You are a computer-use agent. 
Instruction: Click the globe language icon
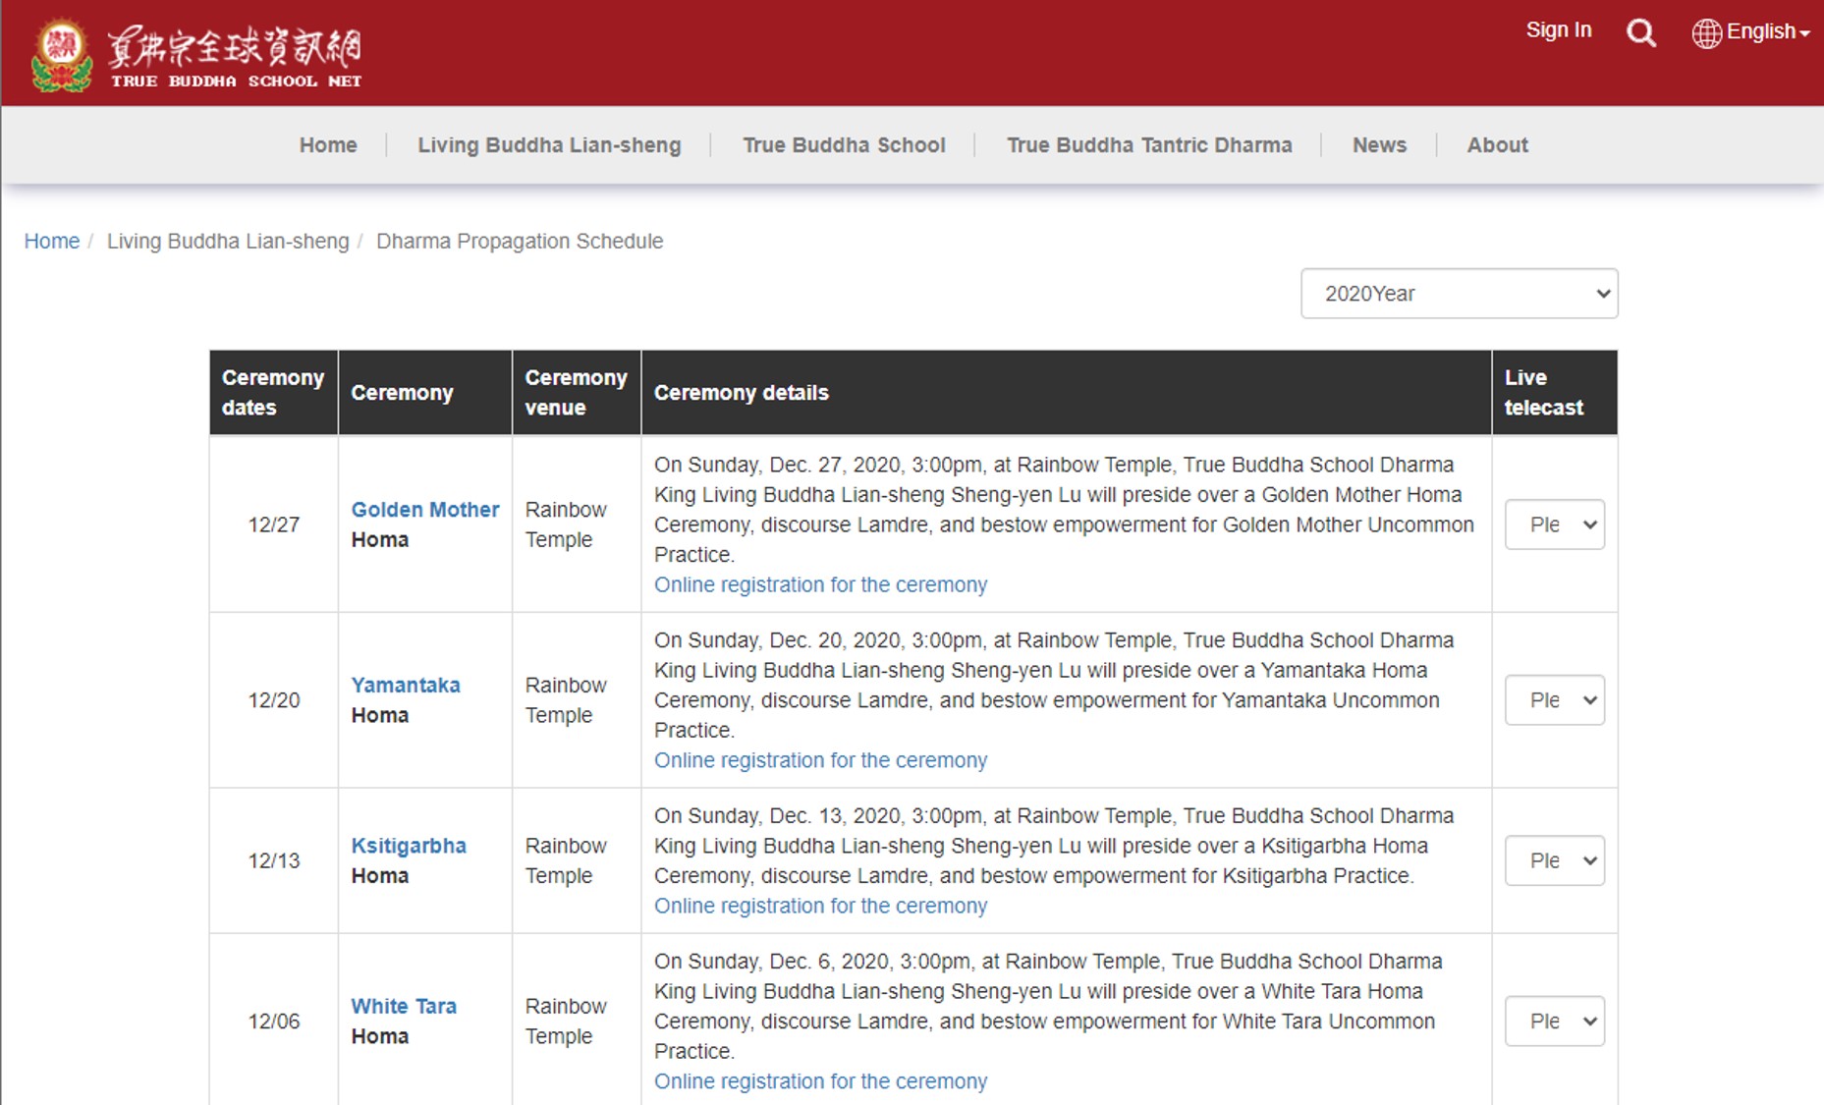click(x=1706, y=33)
